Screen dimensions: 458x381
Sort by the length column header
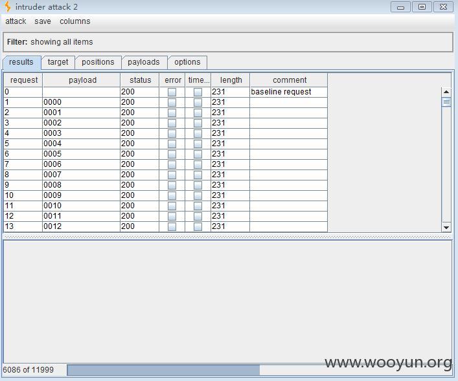[230, 80]
